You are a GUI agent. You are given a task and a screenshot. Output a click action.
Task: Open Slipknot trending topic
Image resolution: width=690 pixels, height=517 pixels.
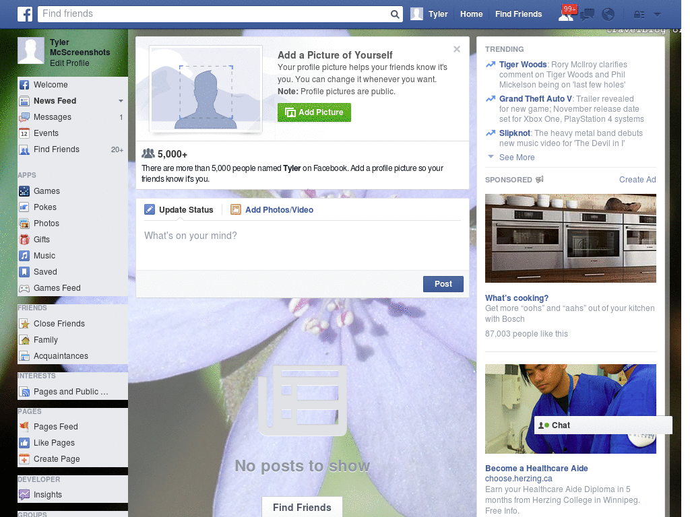[x=514, y=133]
